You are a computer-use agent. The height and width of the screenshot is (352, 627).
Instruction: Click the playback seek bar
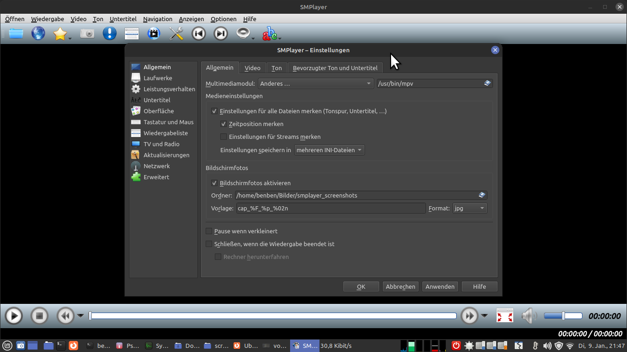[x=273, y=316]
